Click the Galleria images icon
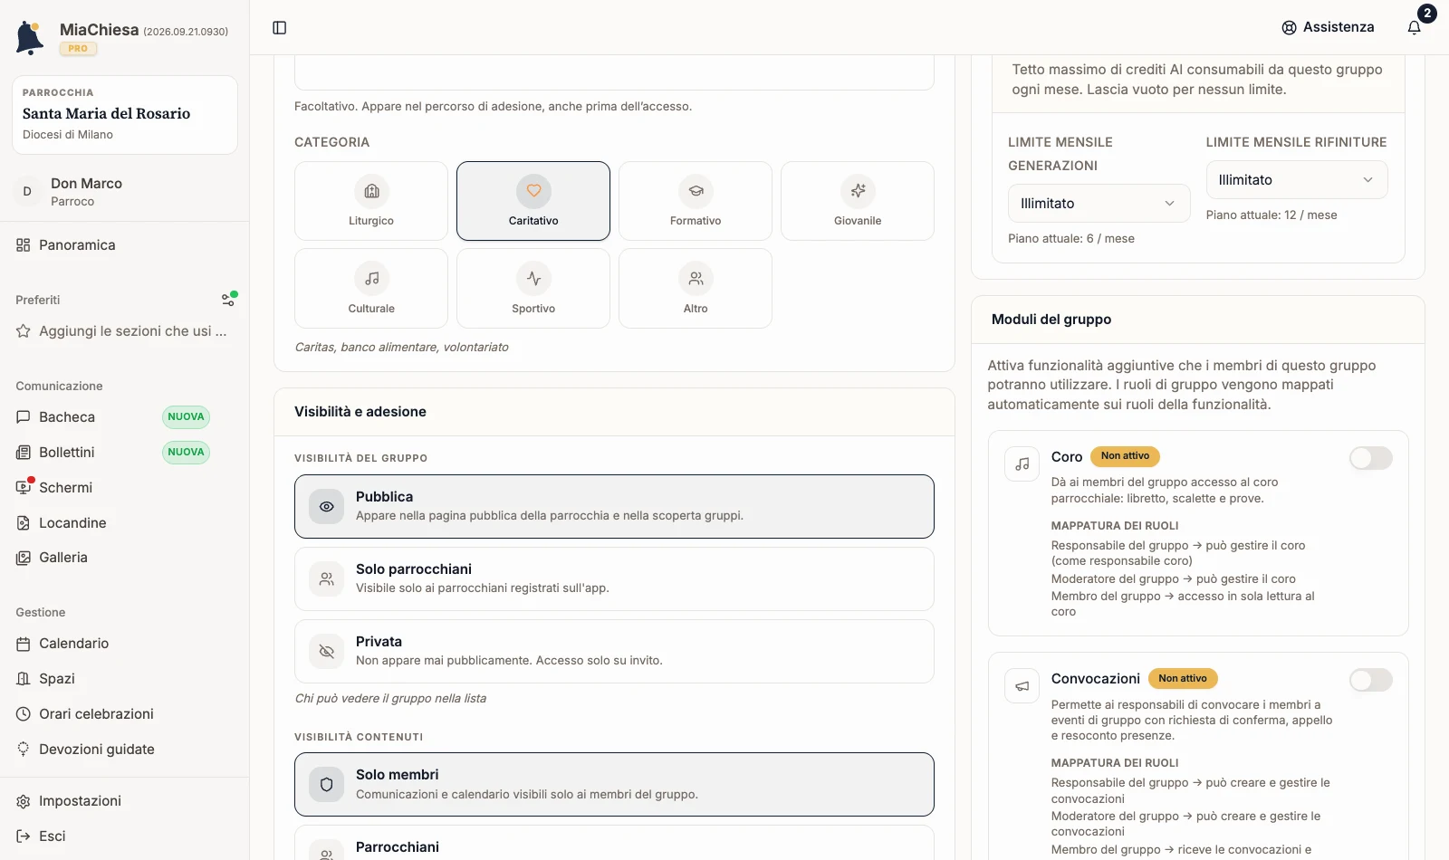 [x=24, y=558]
